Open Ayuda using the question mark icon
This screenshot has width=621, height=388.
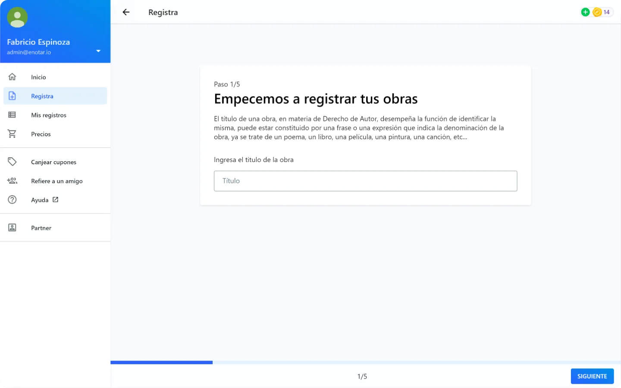click(12, 200)
